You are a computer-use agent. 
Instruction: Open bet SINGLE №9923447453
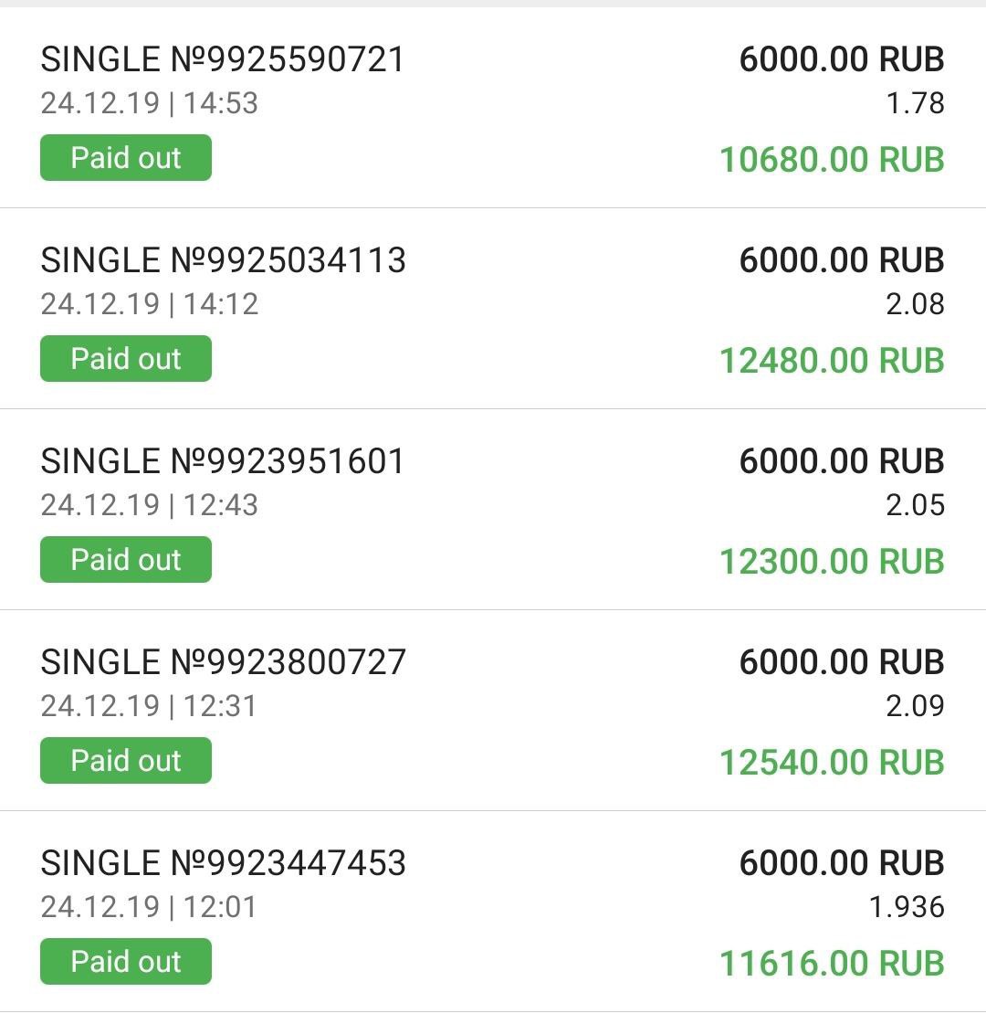point(223,864)
